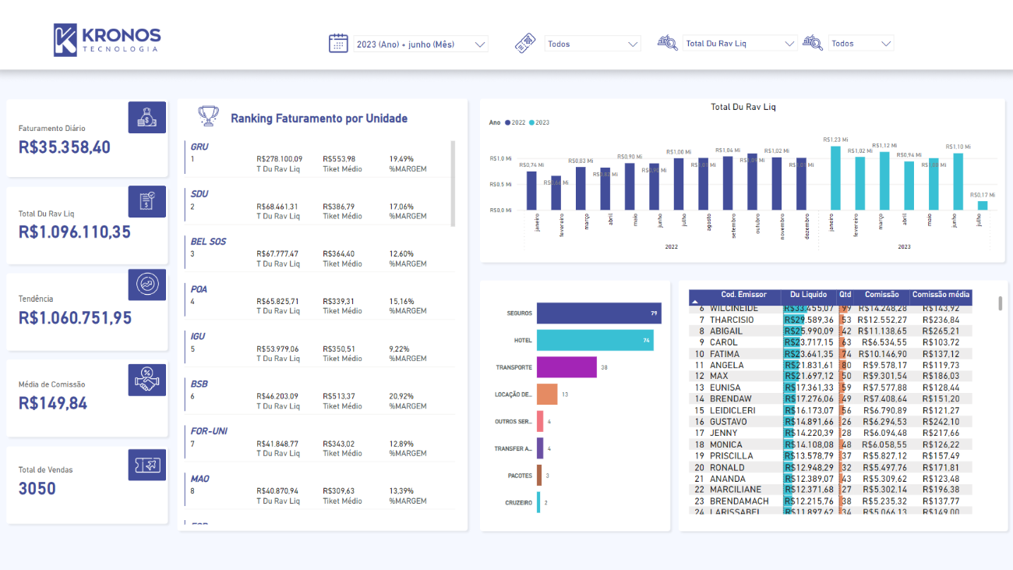
Task: Open the Todos dropdown next to the ticket icon
Action: coord(592,44)
